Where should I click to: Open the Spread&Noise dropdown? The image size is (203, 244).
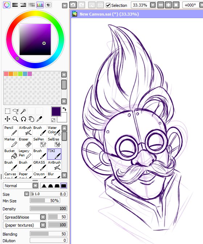(43, 217)
